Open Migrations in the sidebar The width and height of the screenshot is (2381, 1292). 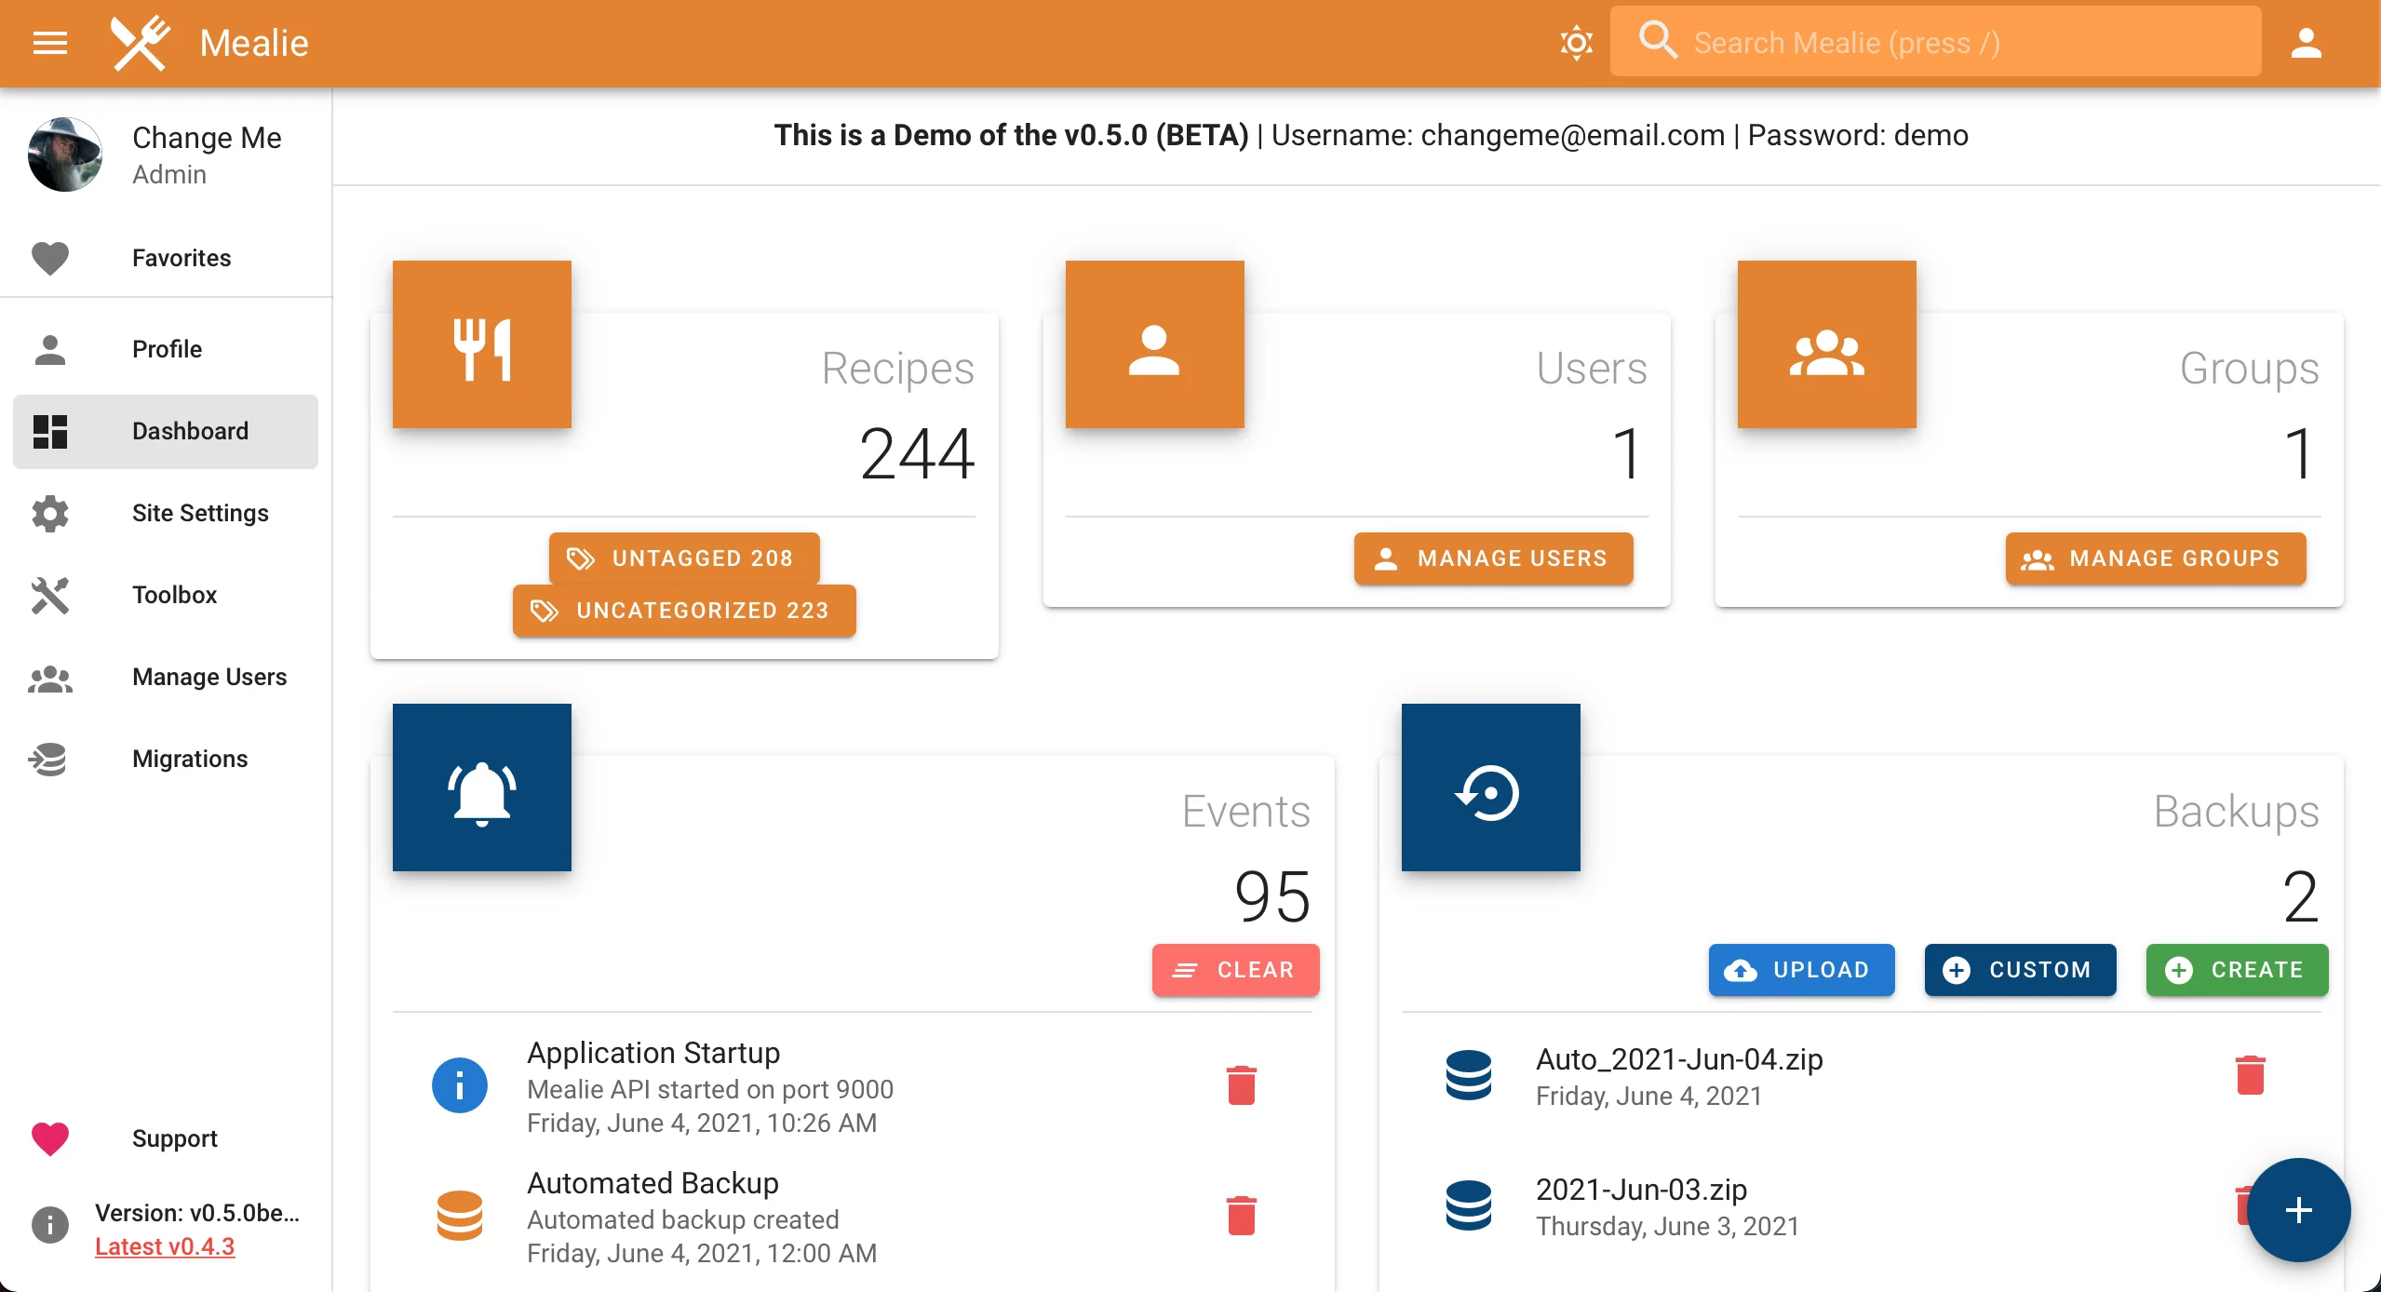166,759
